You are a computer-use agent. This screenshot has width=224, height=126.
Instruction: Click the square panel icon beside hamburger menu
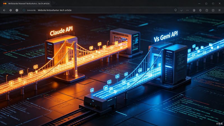coord(213,10)
